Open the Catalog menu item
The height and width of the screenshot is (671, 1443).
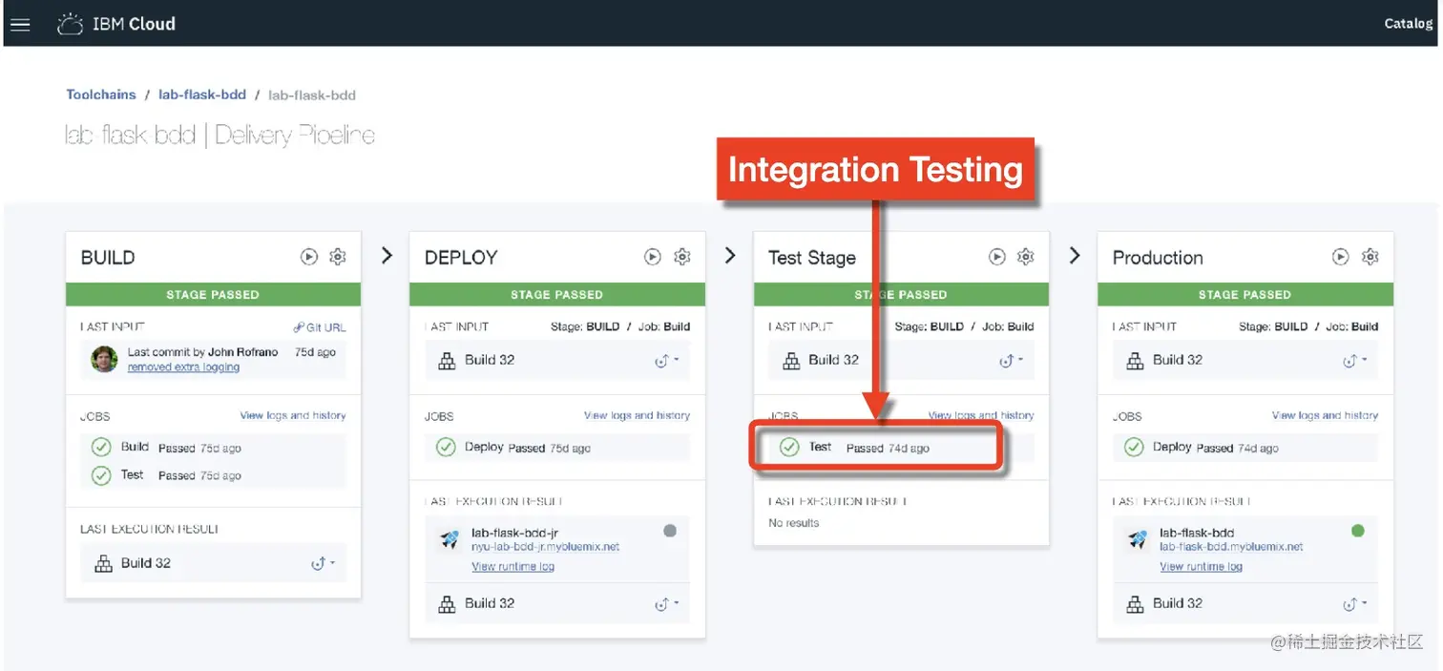[1408, 24]
